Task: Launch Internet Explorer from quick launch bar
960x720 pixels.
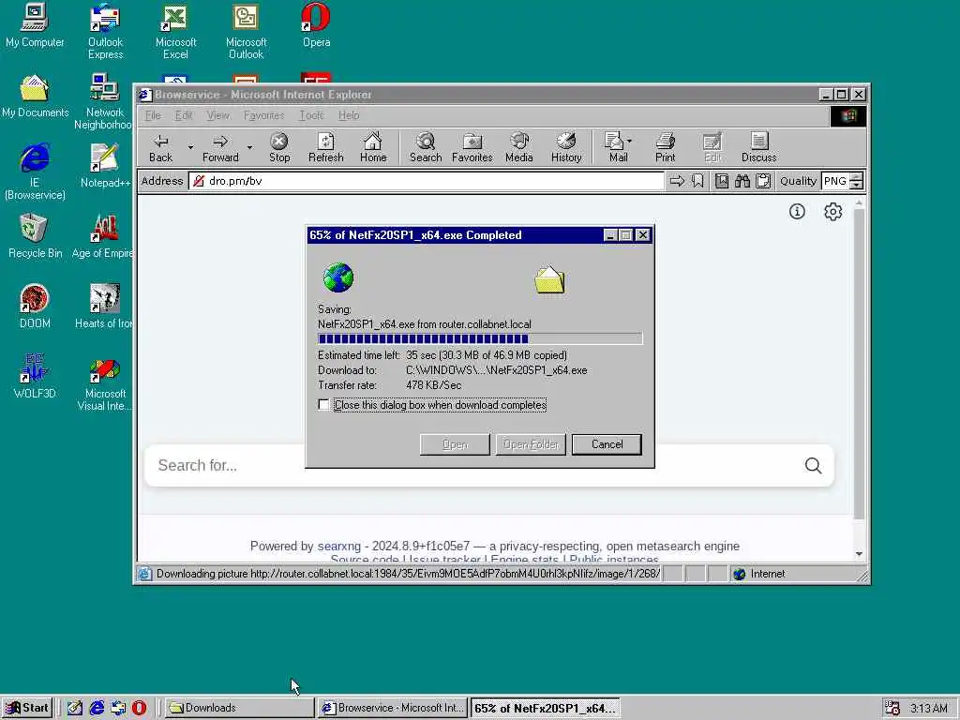Action: click(x=97, y=708)
